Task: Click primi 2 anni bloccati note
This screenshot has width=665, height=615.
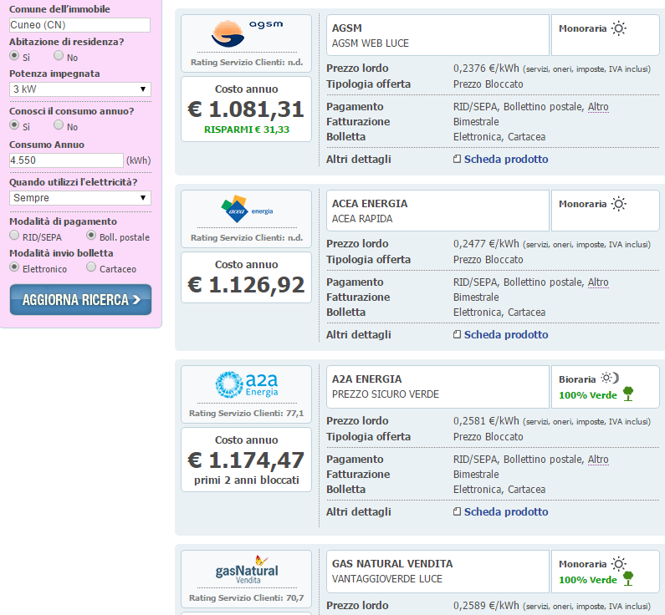Action: coord(247,480)
